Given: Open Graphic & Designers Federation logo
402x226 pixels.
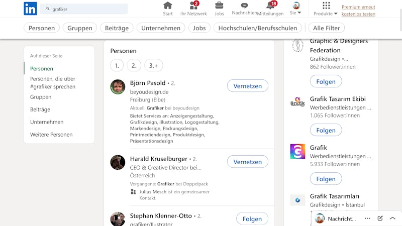Looking at the screenshot, I should (x=297, y=46).
